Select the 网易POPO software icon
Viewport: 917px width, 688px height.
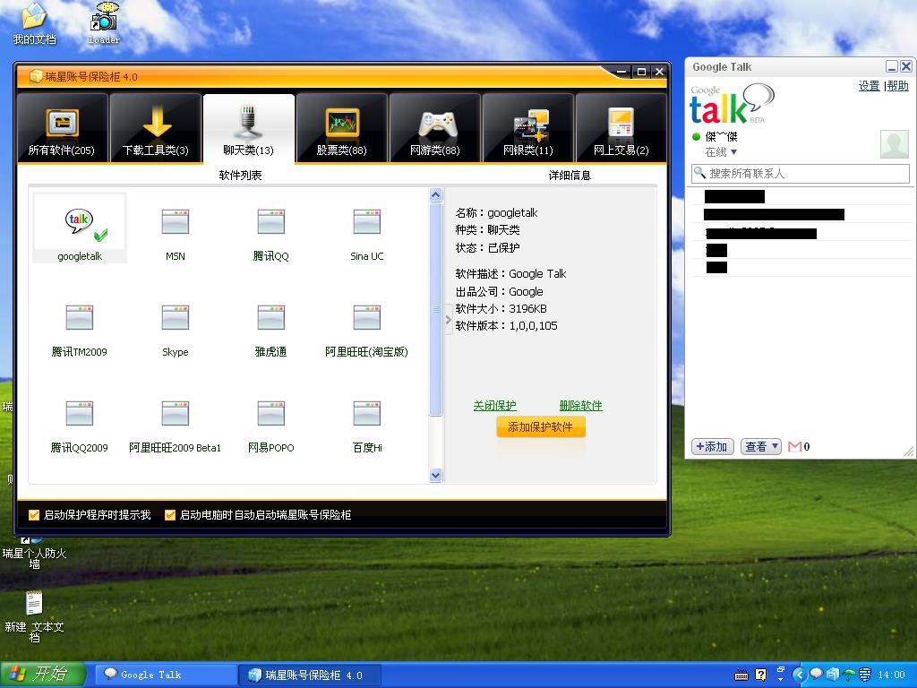pyautogui.click(x=271, y=413)
